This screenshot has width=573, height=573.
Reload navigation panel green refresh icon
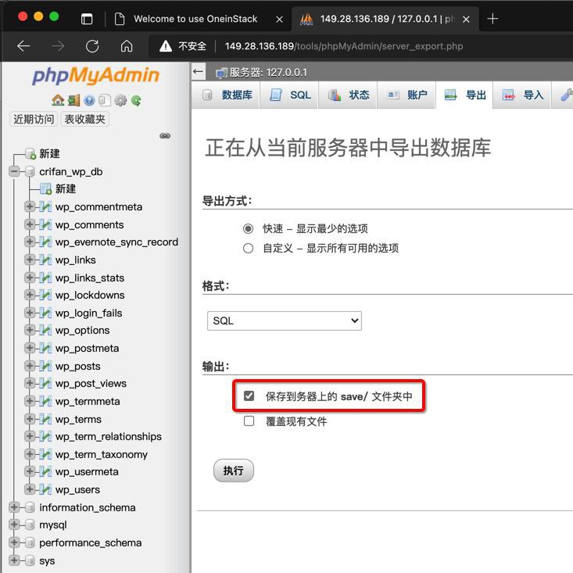coord(136,100)
